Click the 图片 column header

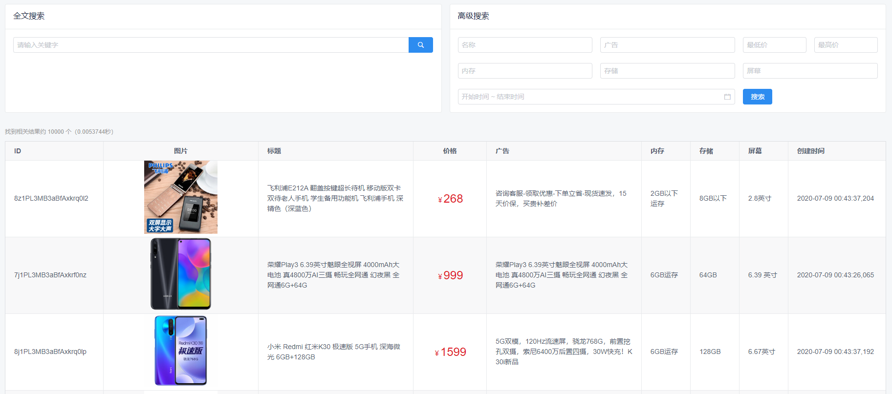tap(181, 151)
